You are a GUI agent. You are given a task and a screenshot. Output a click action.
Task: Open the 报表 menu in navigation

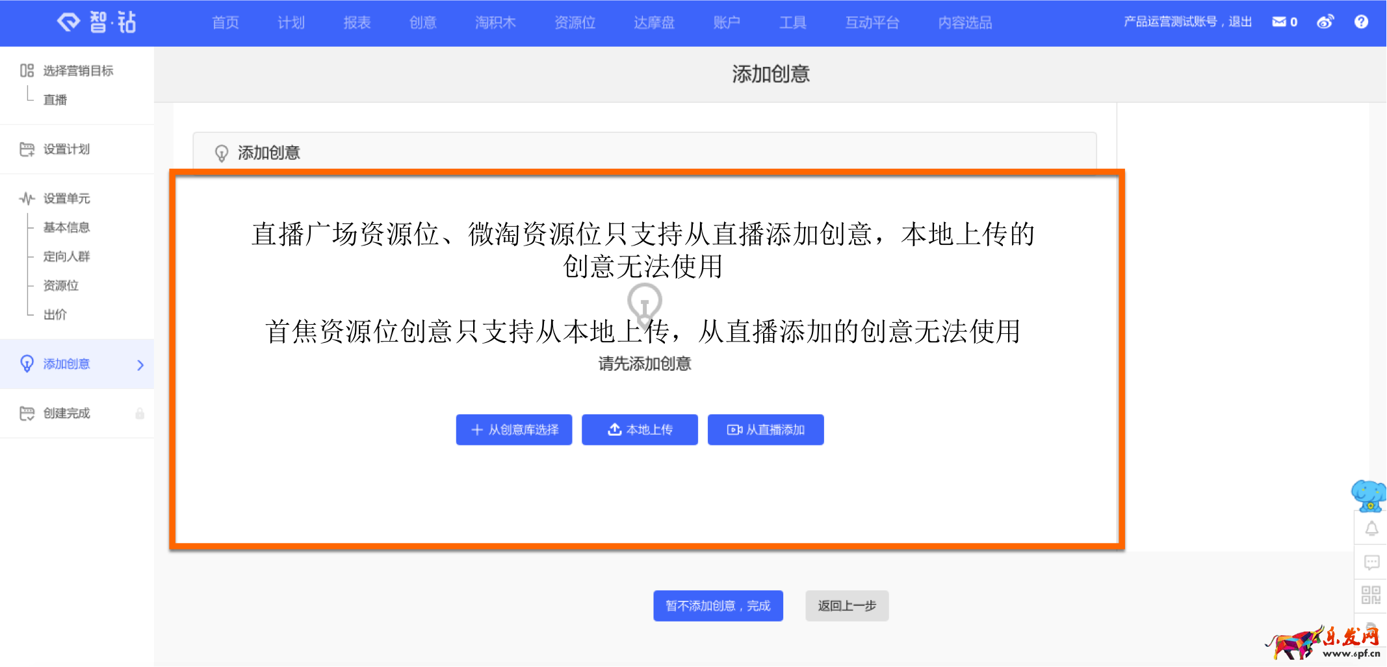tap(357, 23)
